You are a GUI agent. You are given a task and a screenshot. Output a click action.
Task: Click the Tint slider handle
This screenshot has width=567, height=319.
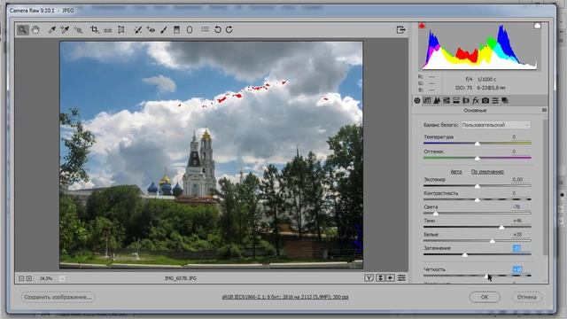point(478,158)
